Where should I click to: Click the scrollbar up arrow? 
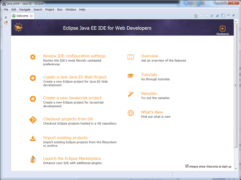[x=236, y=21]
